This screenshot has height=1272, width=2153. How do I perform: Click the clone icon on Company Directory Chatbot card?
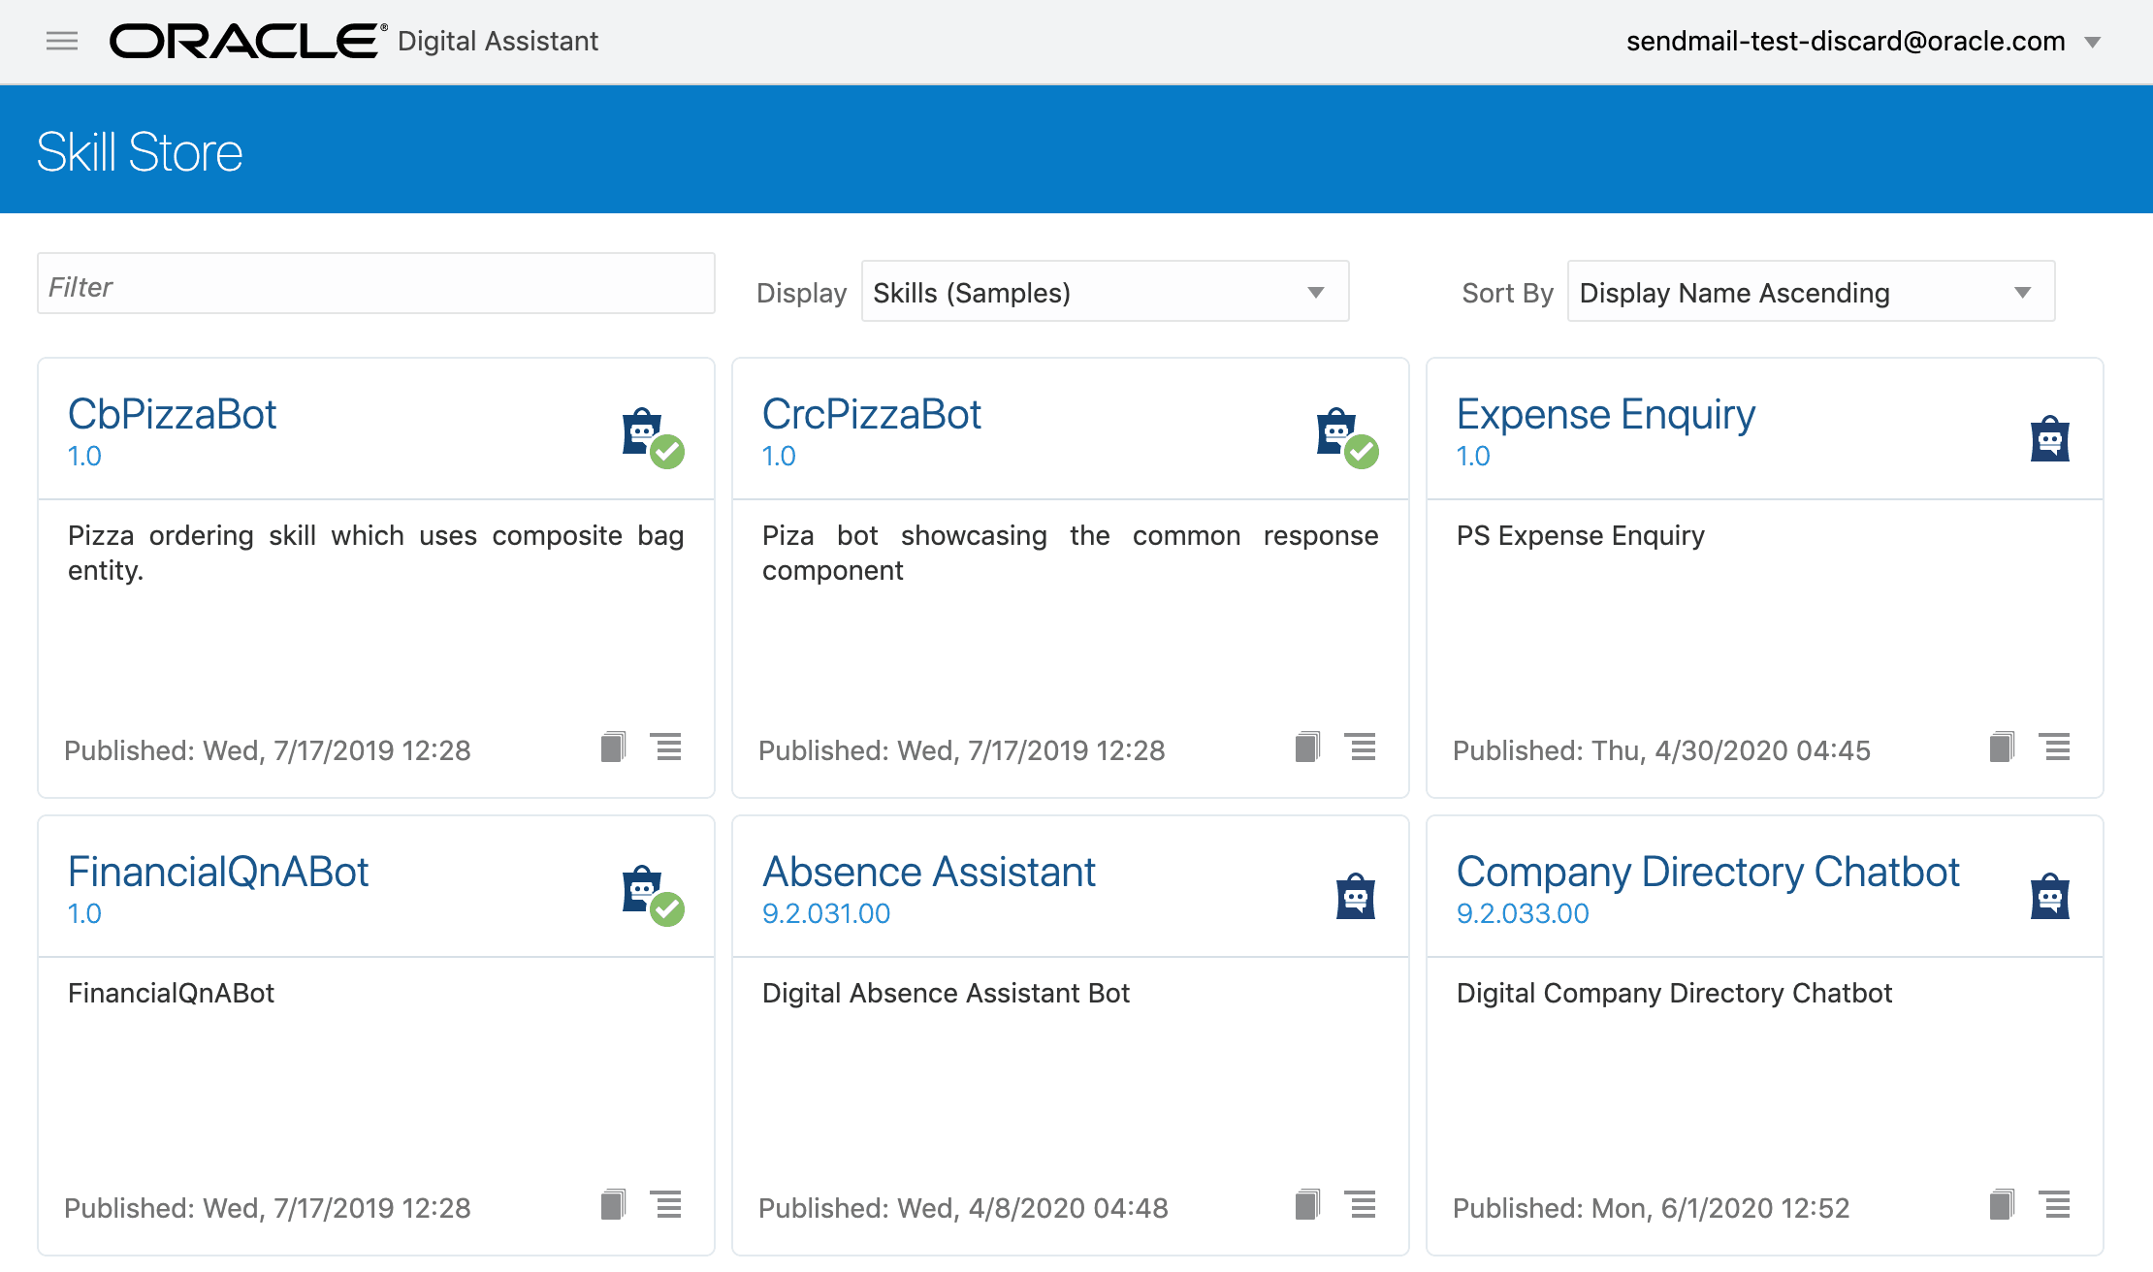2002,1205
